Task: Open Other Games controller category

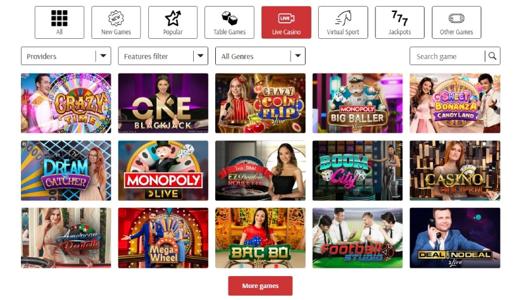Action: (456, 22)
